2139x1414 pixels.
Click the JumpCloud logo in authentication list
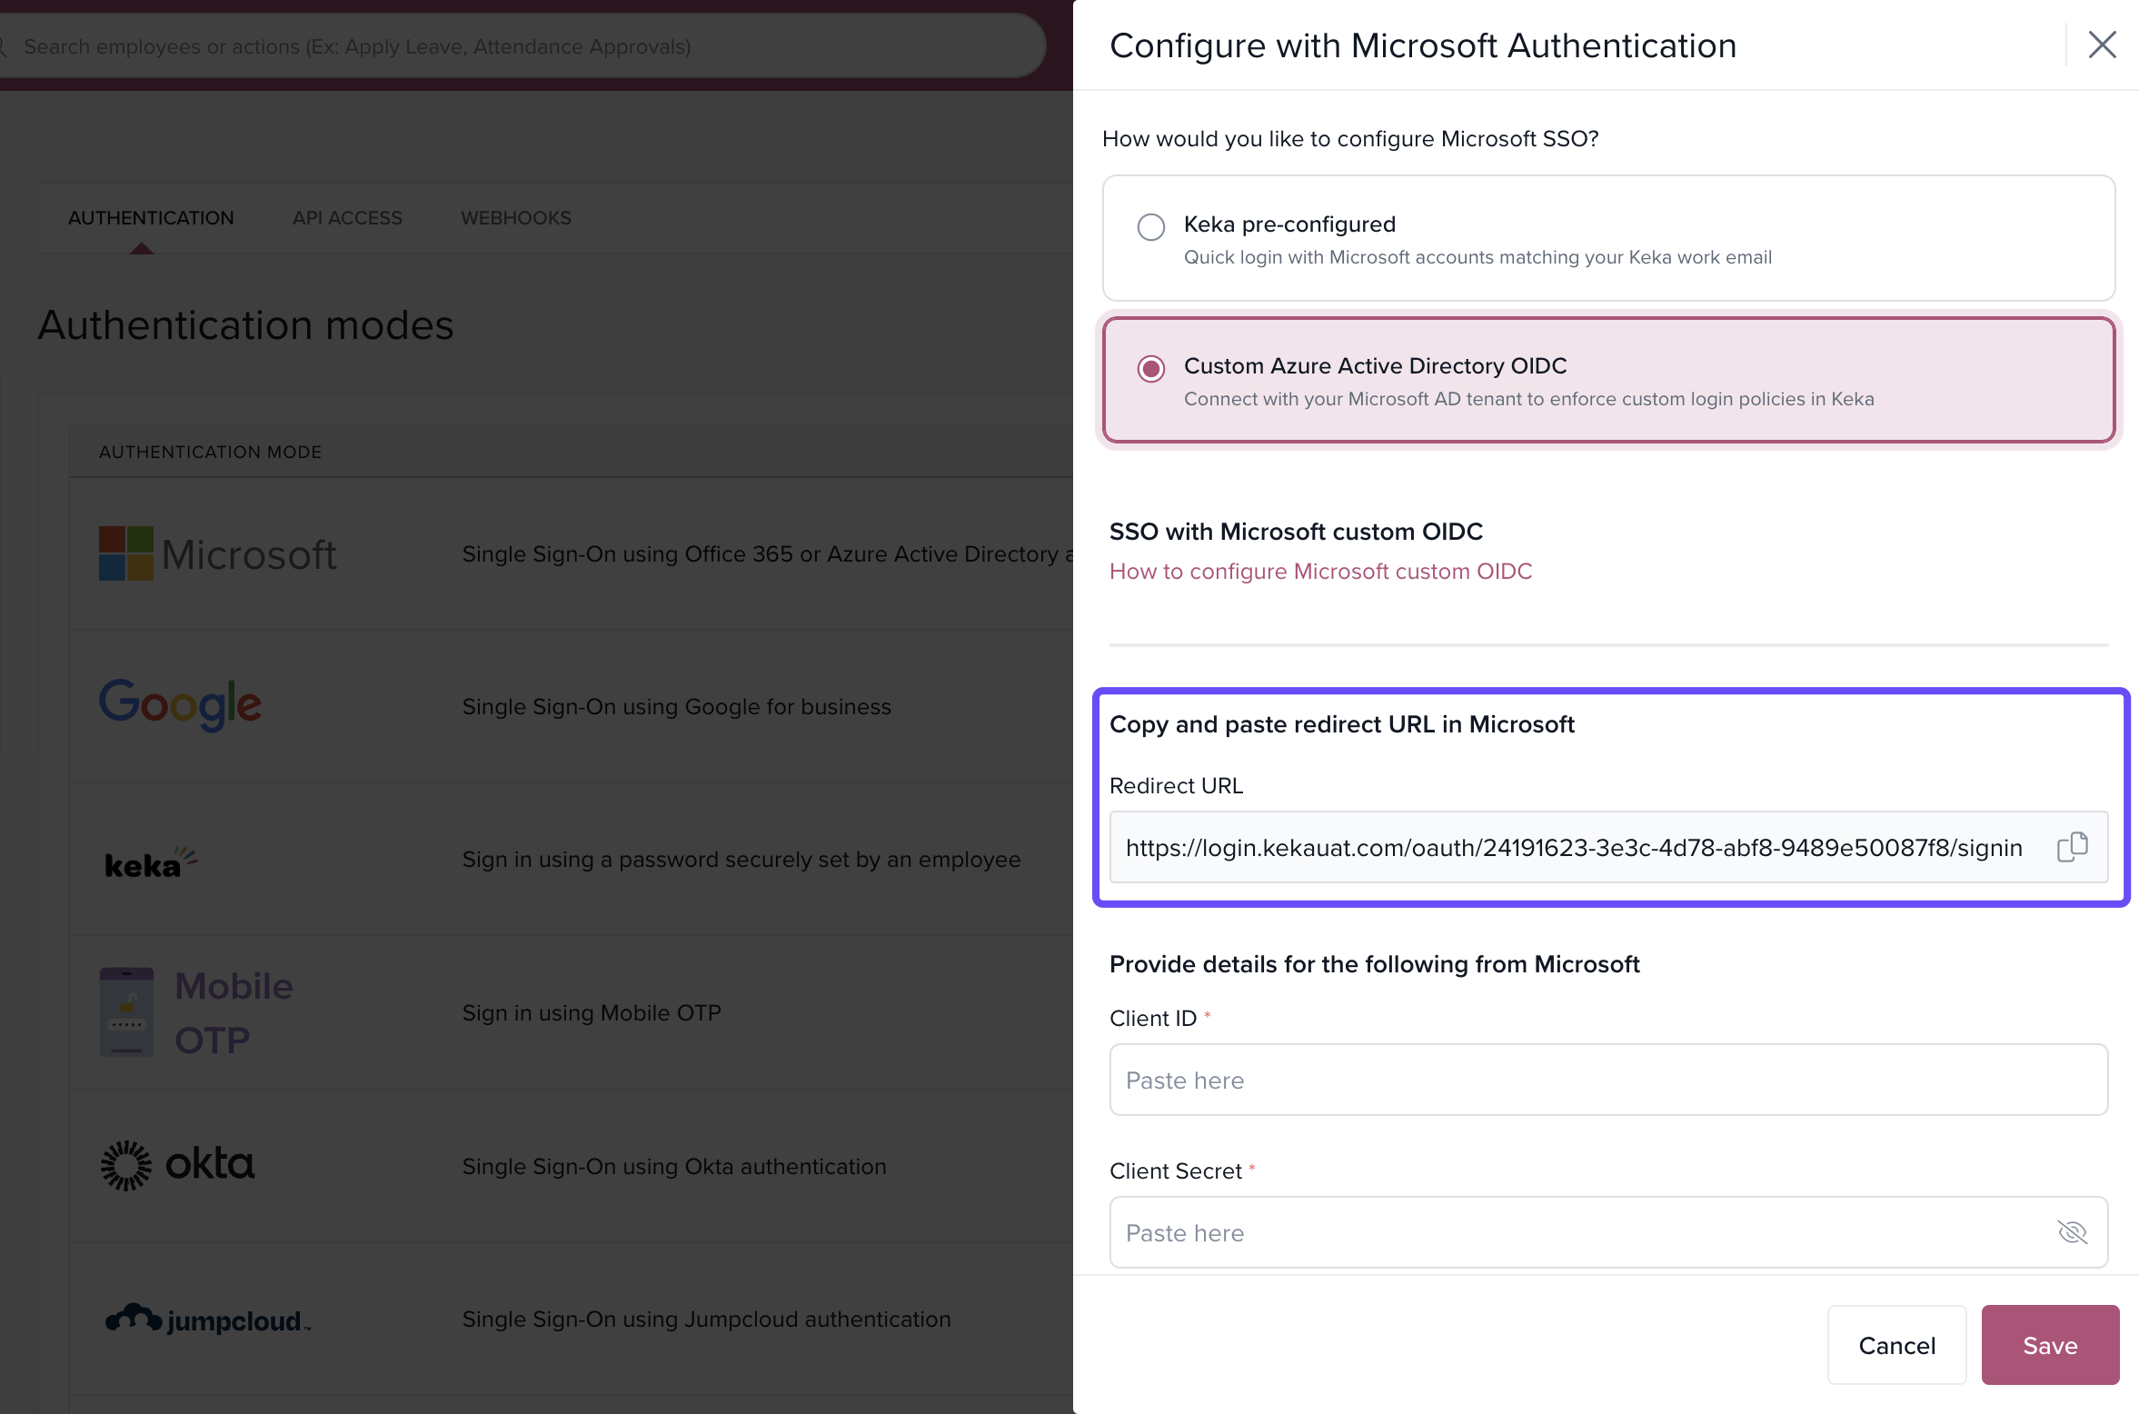click(208, 1319)
